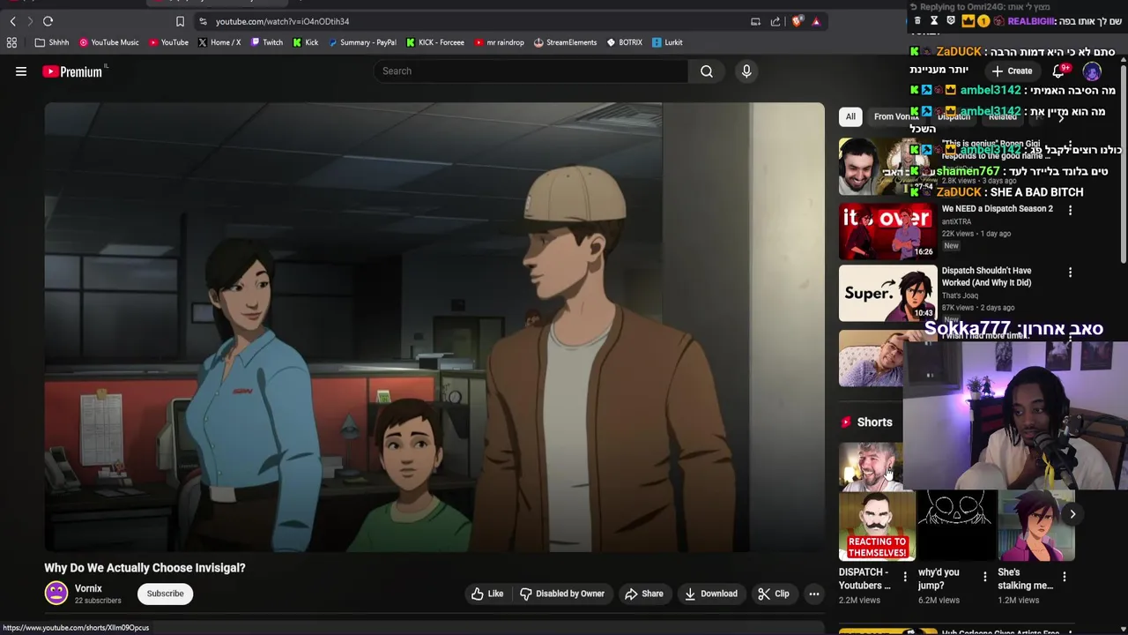Image resolution: width=1128 pixels, height=635 pixels.
Task: Open title 'We NEED a Dispatch Season 2'
Action: click(997, 209)
